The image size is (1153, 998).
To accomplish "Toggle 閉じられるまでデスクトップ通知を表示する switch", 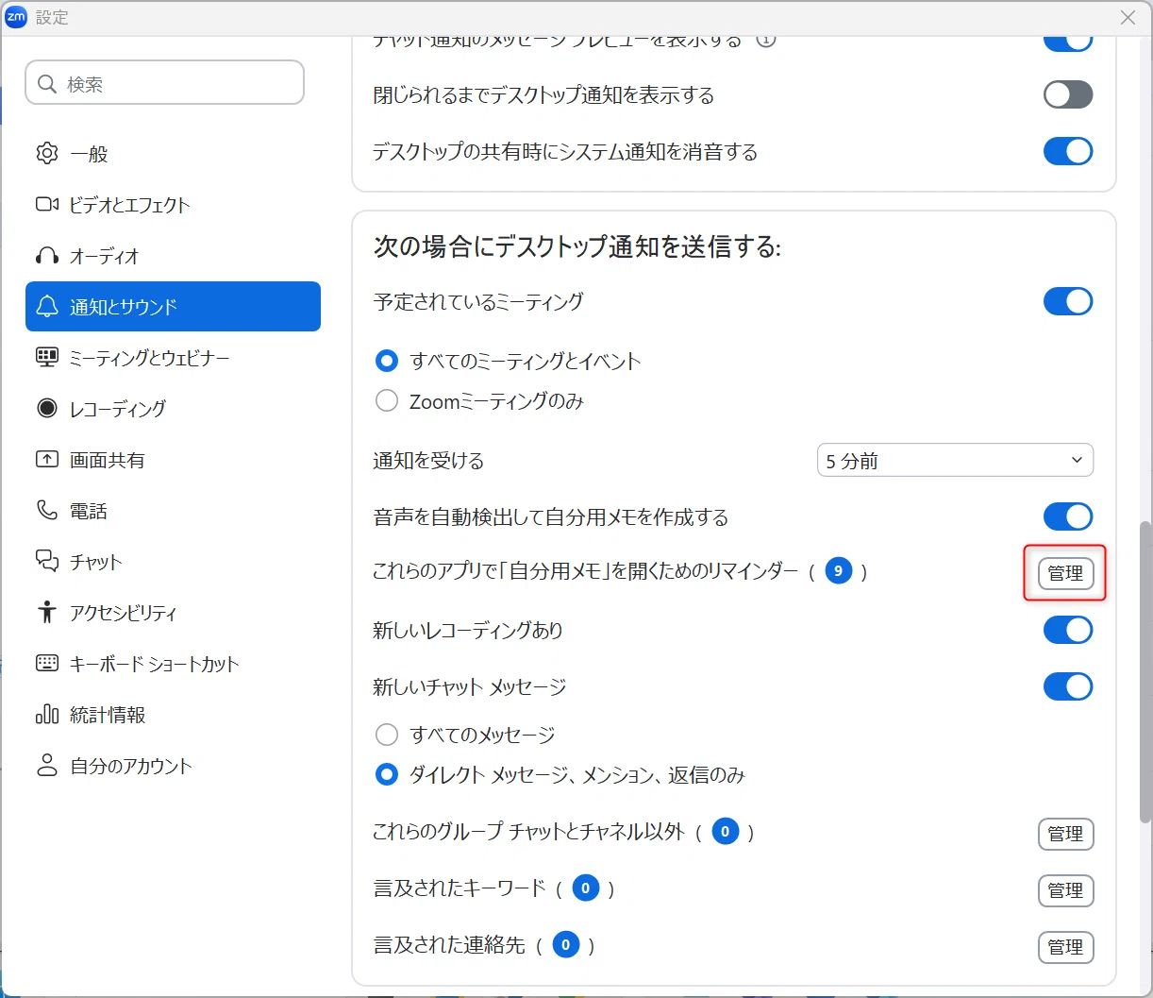I will coord(1068,94).
